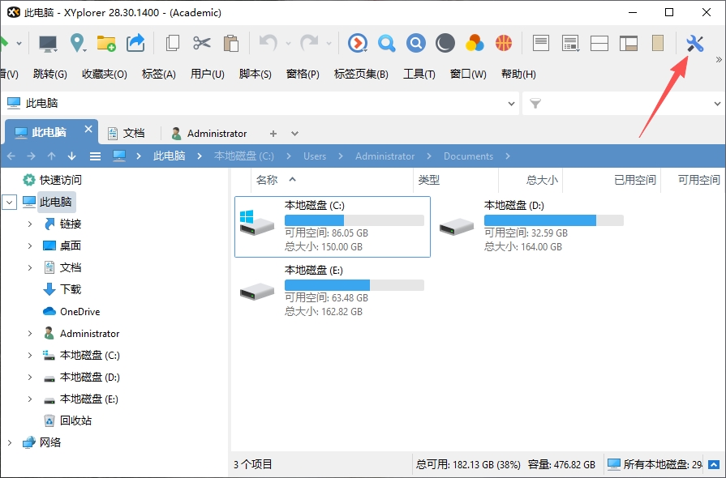Click the orange basketball-style globe icon
The height and width of the screenshot is (478, 726).
504,44
